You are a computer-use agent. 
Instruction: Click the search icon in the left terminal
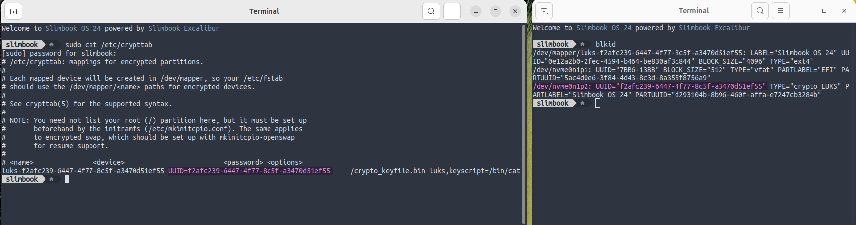click(431, 11)
